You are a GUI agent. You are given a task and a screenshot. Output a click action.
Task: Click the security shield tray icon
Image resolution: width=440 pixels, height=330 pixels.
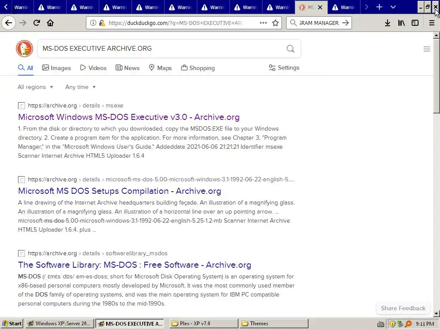[x=392, y=324]
